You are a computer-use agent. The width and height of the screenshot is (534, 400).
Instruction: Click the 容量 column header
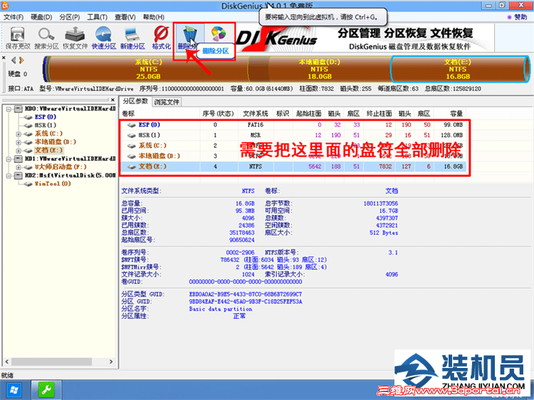449,113
